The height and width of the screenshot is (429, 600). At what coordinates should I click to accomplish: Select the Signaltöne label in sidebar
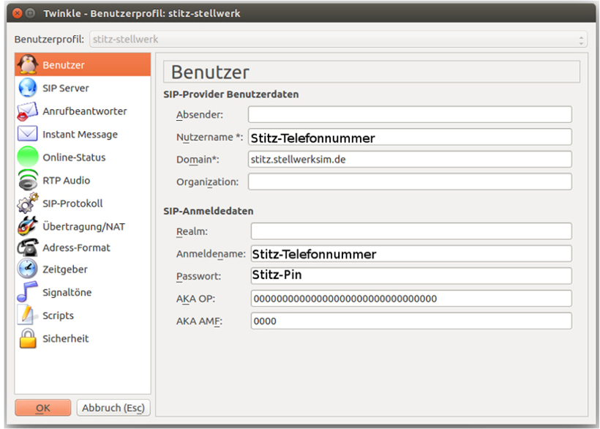(67, 292)
